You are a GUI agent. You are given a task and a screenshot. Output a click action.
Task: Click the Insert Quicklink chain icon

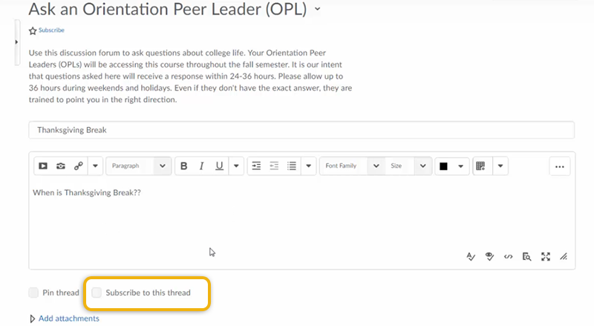[79, 166]
